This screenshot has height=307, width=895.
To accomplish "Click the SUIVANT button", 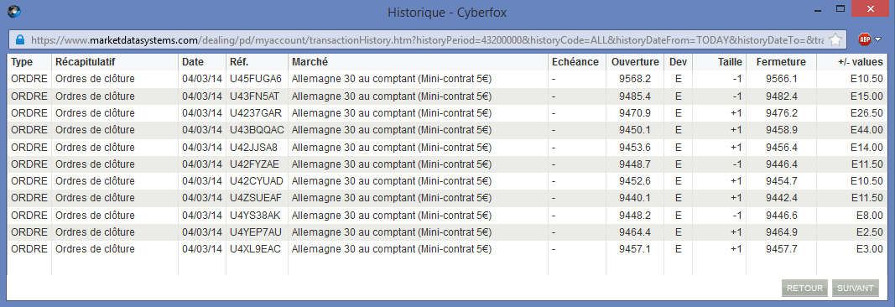I will [855, 289].
